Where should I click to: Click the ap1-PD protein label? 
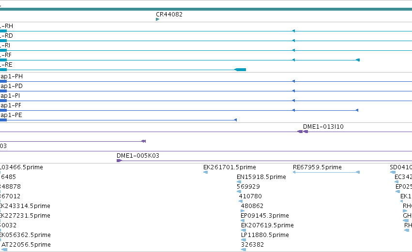coord(12,86)
